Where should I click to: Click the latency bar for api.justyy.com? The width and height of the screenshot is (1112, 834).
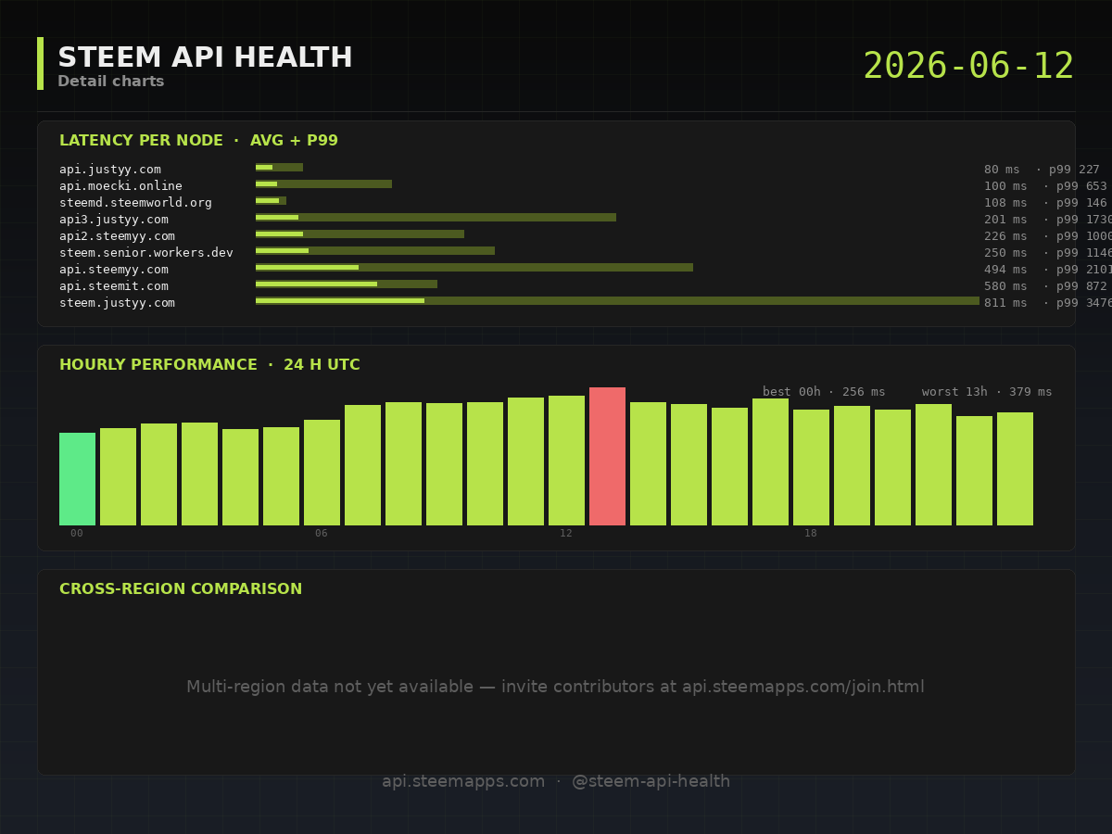pos(279,168)
